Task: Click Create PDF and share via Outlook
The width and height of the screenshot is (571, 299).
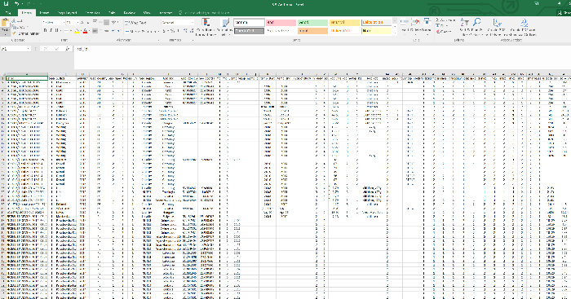Action: (x=524, y=27)
